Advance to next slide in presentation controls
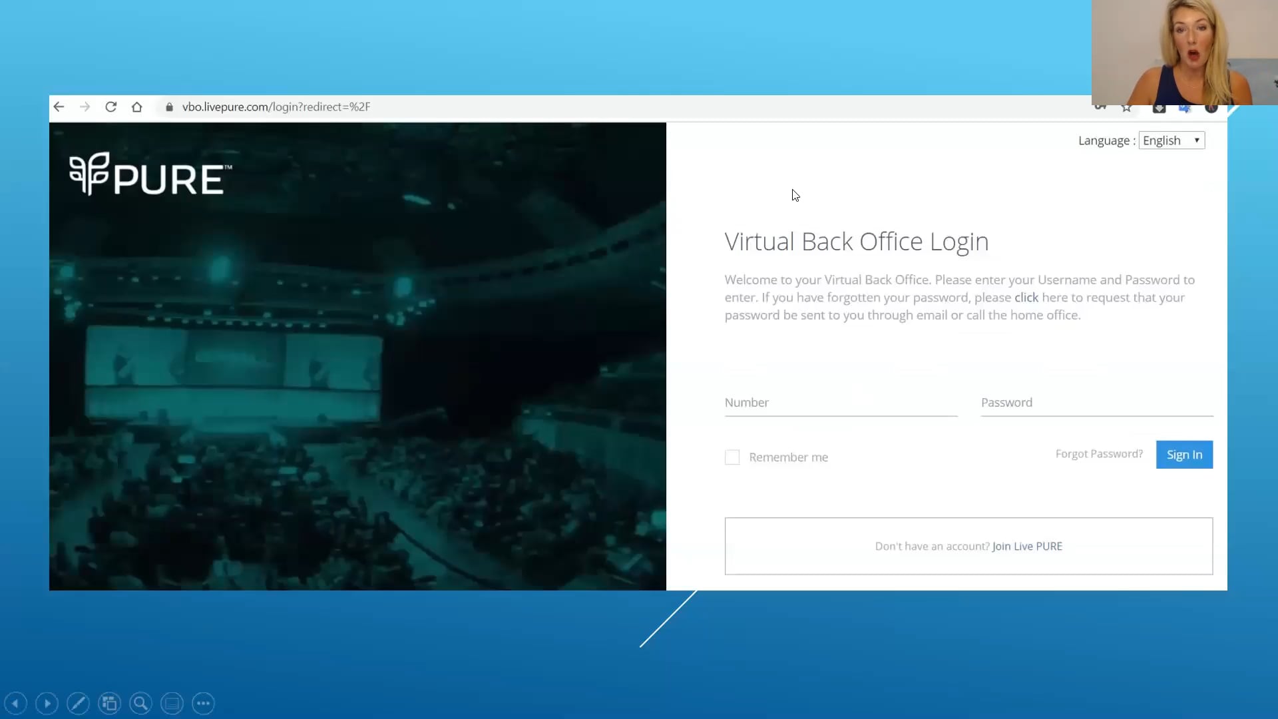The image size is (1278, 719). tap(47, 703)
